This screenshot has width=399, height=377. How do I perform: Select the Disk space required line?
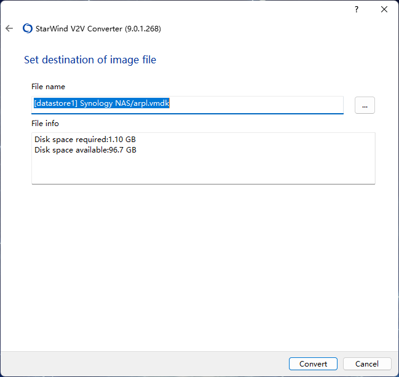85,140
